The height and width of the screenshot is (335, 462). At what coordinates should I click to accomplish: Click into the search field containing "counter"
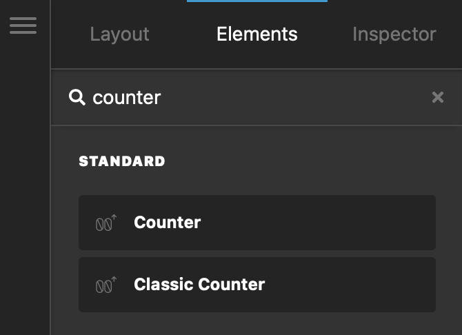pos(257,97)
